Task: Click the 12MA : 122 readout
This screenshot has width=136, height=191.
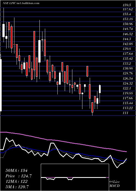Action: (x=17, y=181)
